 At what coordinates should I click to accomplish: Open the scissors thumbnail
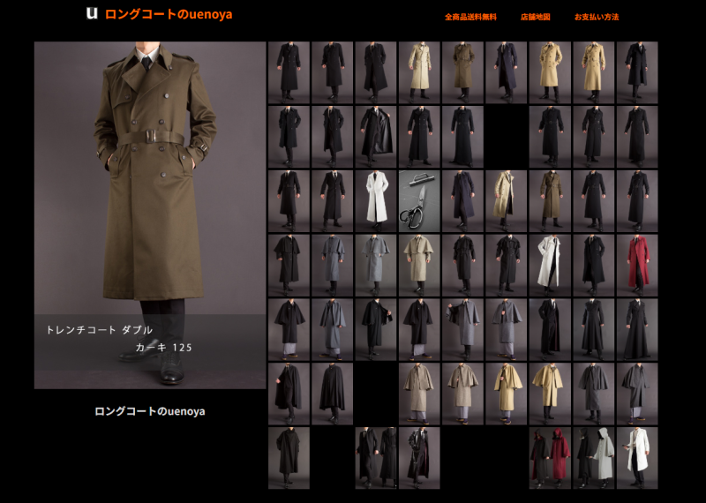pyautogui.click(x=419, y=201)
